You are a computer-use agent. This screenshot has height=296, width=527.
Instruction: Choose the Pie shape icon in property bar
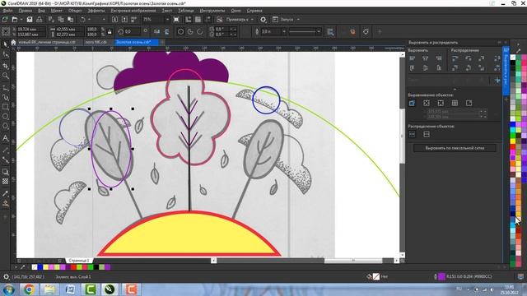click(x=190, y=31)
